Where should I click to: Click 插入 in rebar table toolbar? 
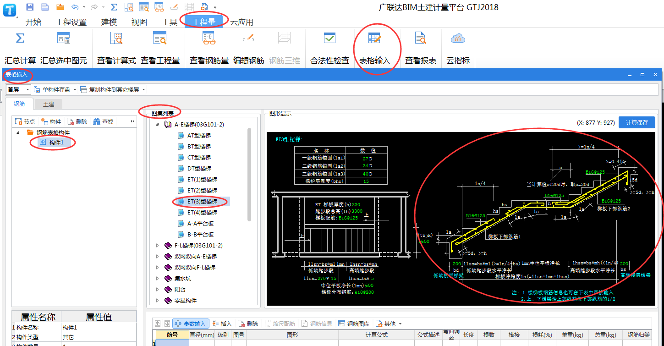(x=222, y=324)
